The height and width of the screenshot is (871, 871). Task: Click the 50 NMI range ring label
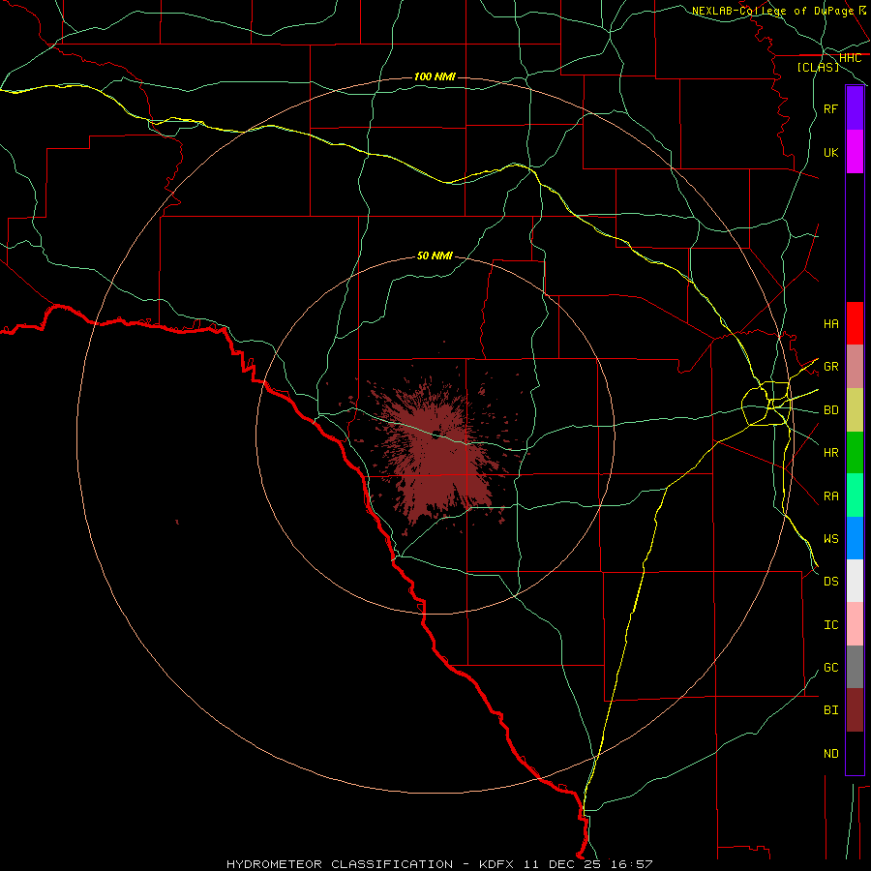coord(435,255)
